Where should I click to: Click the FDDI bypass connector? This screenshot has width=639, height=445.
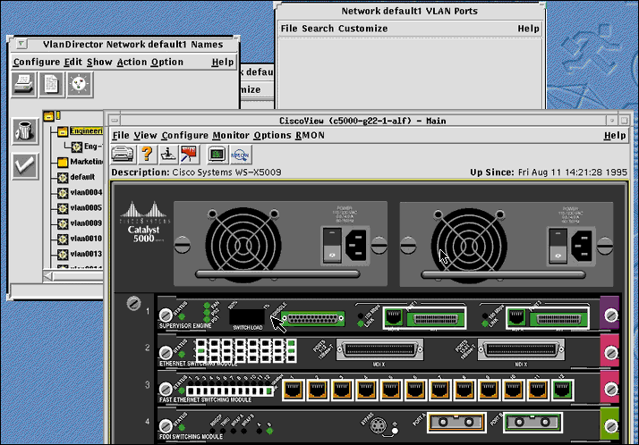tap(379, 425)
